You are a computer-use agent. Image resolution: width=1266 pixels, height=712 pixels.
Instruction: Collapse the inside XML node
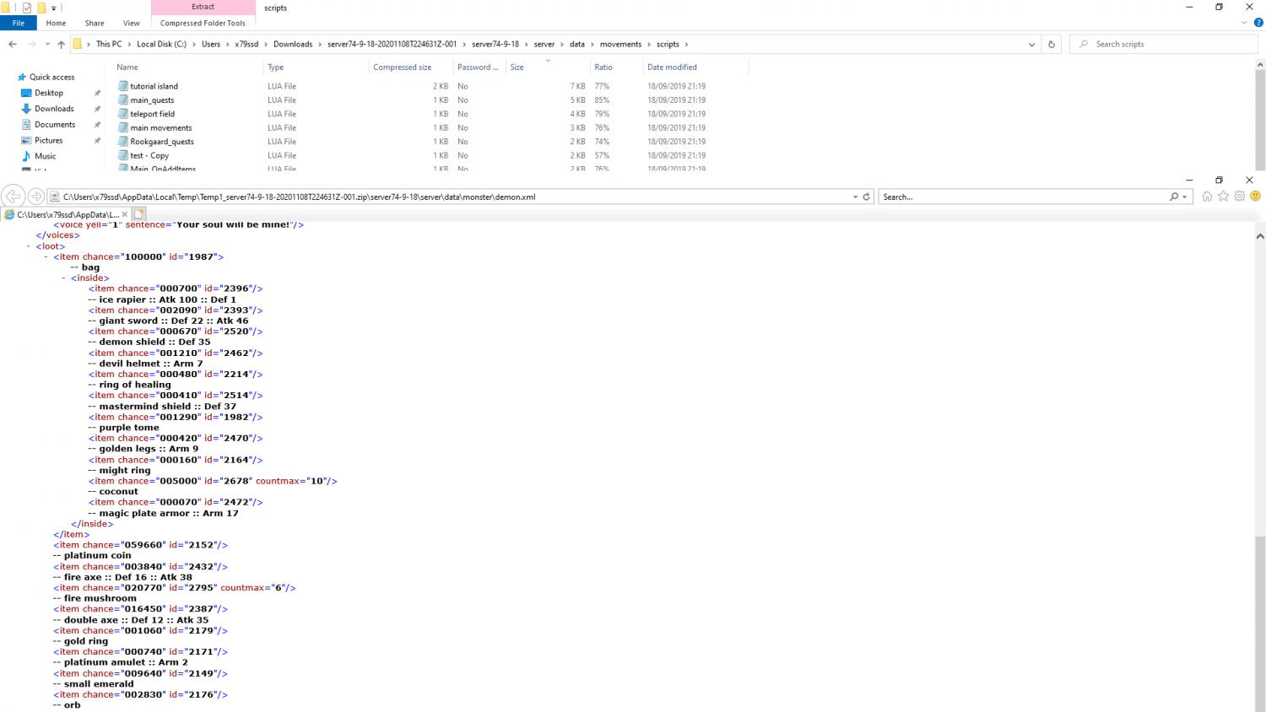63,278
